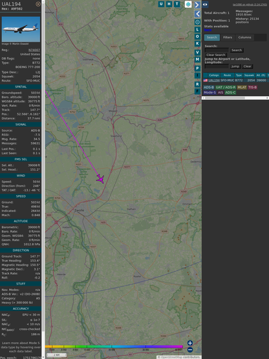Toggle the K map option button

(x=197, y=43)
